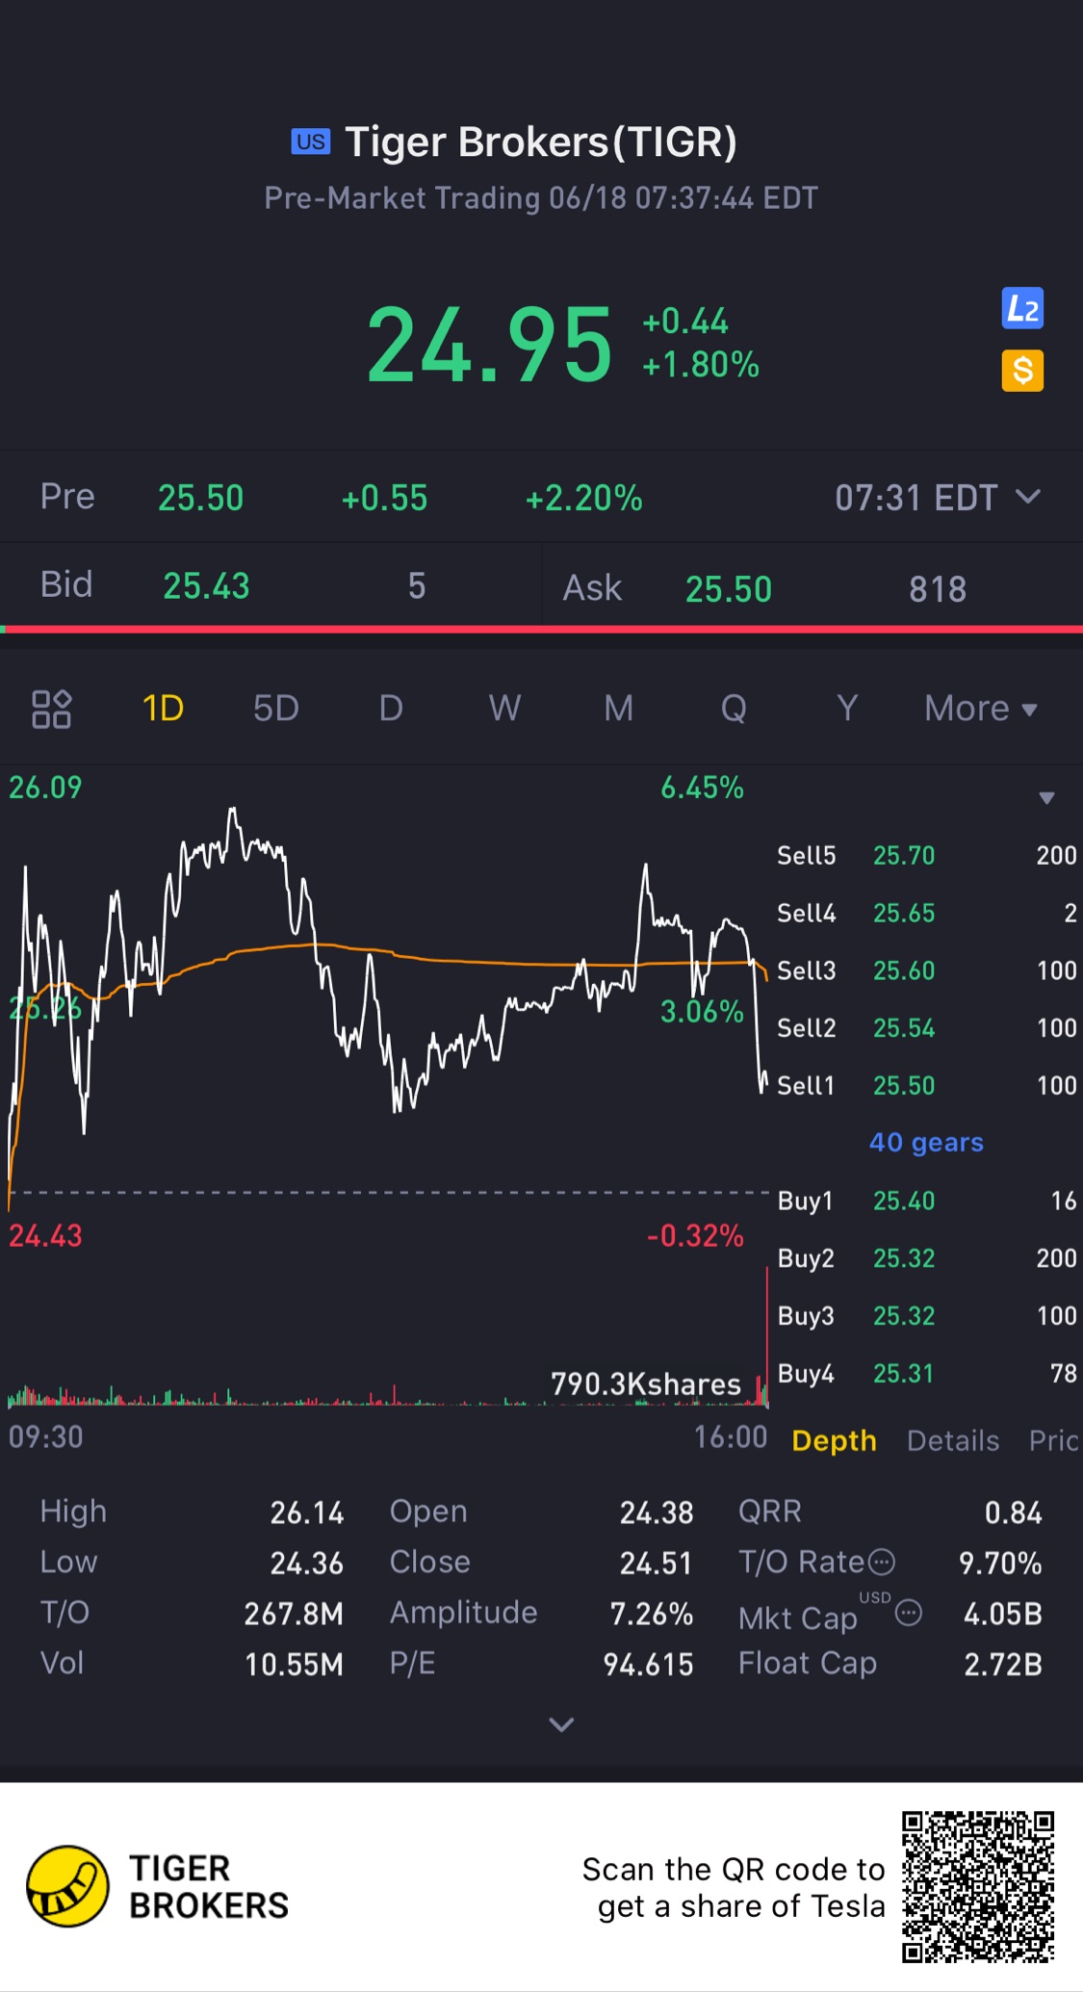The height and width of the screenshot is (1992, 1083).
Task: Tap the QRR 0.84 value
Action: point(1013,1513)
